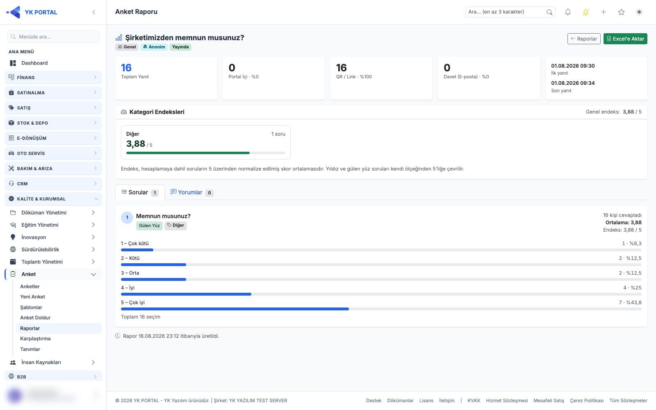Click the YK PORTAL logo
The height and width of the screenshot is (410, 656).
click(32, 12)
